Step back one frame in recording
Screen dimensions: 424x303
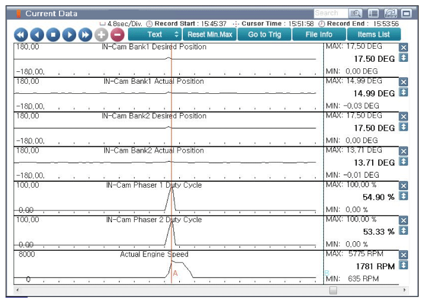click(x=37, y=34)
